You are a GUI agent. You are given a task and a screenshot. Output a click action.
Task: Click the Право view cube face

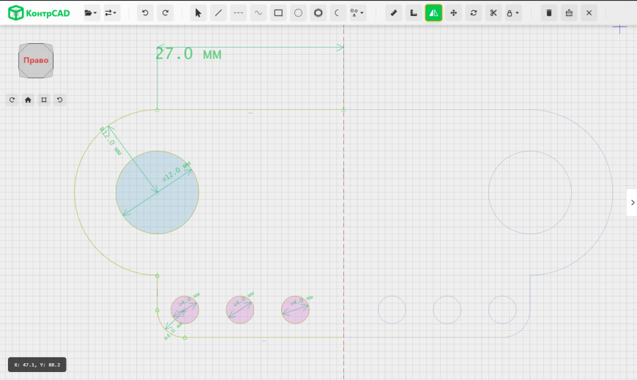[x=36, y=61]
